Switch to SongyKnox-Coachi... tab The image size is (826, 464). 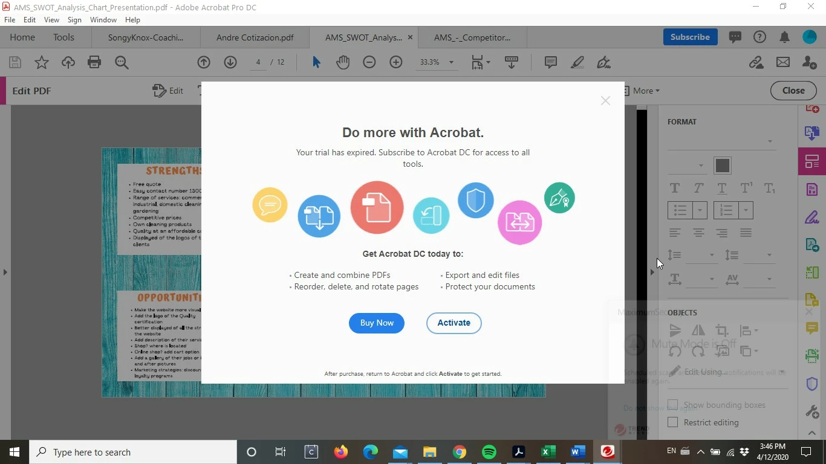point(146,37)
